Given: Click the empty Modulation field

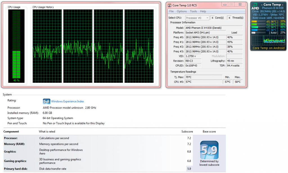Looking at the screenshot, I should (x=234, y=56).
